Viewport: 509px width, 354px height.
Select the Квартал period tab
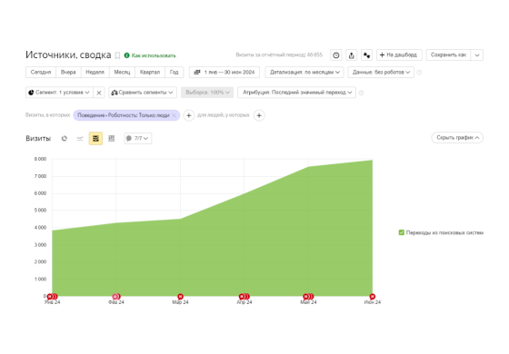click(150, 72)
